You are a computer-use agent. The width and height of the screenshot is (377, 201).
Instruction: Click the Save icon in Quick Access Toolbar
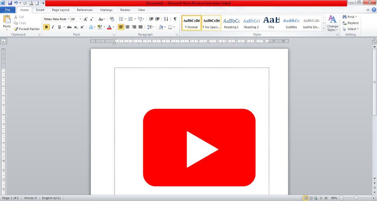10,3
